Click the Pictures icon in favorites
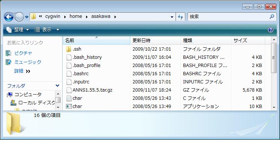The width and height of the screenshot is (280, 143). coord(8,53)
